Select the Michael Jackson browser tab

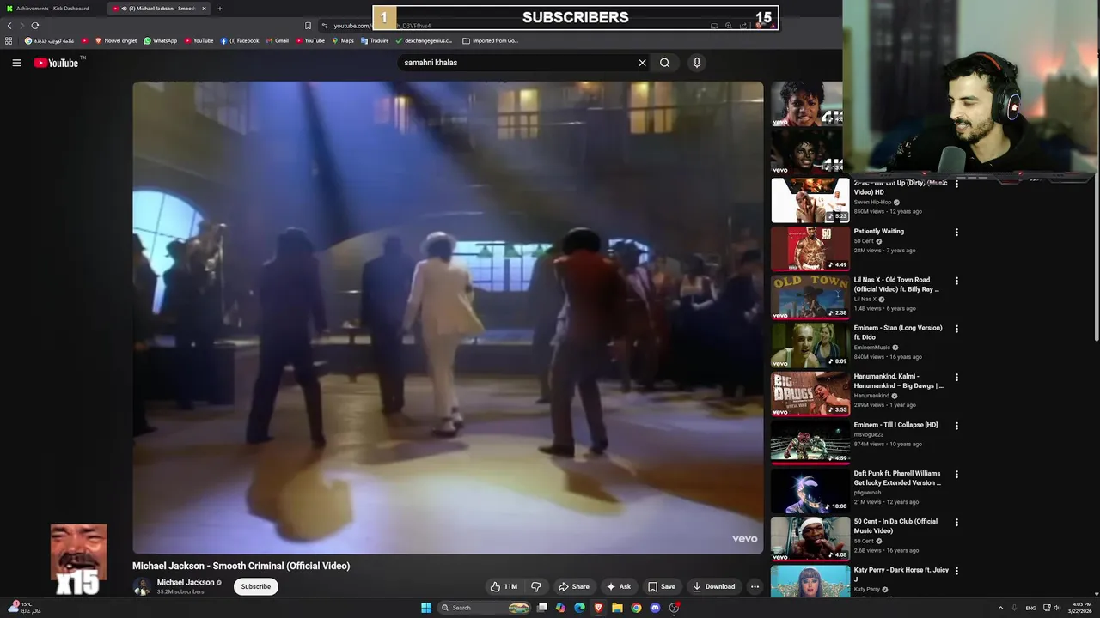tap(159, 9)
